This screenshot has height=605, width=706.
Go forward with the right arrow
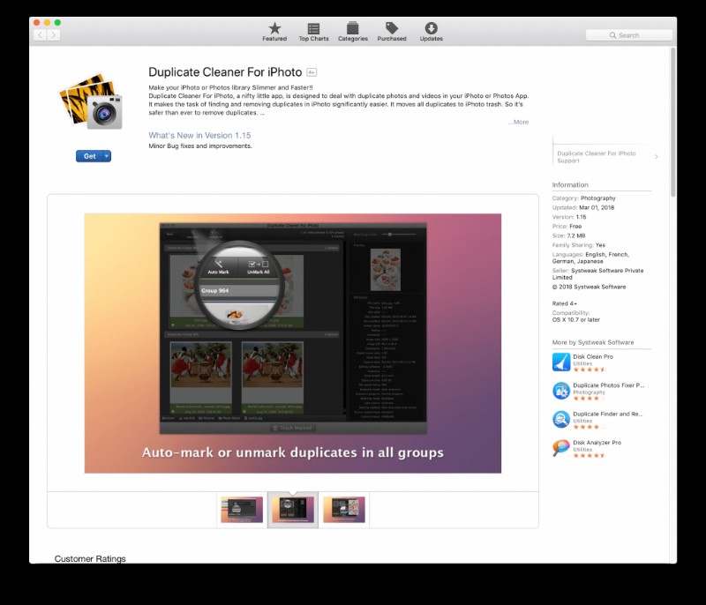tap(54, 35)
